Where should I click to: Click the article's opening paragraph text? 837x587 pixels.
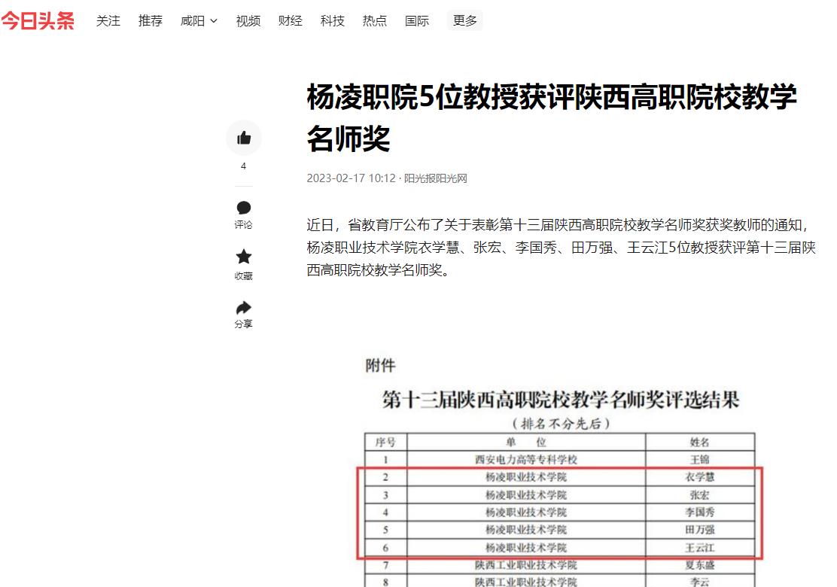click(561, 247)
